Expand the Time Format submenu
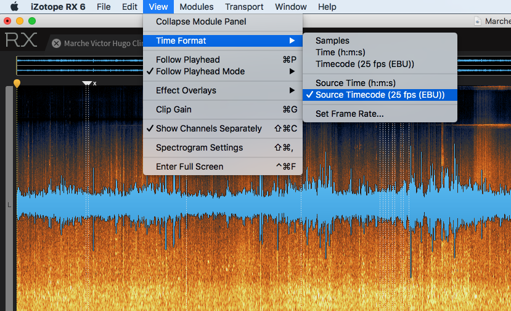 click(223, 41)
